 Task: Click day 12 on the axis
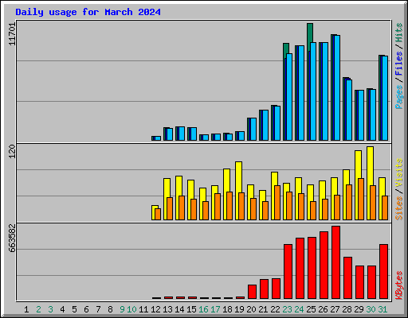coord(155,309)
